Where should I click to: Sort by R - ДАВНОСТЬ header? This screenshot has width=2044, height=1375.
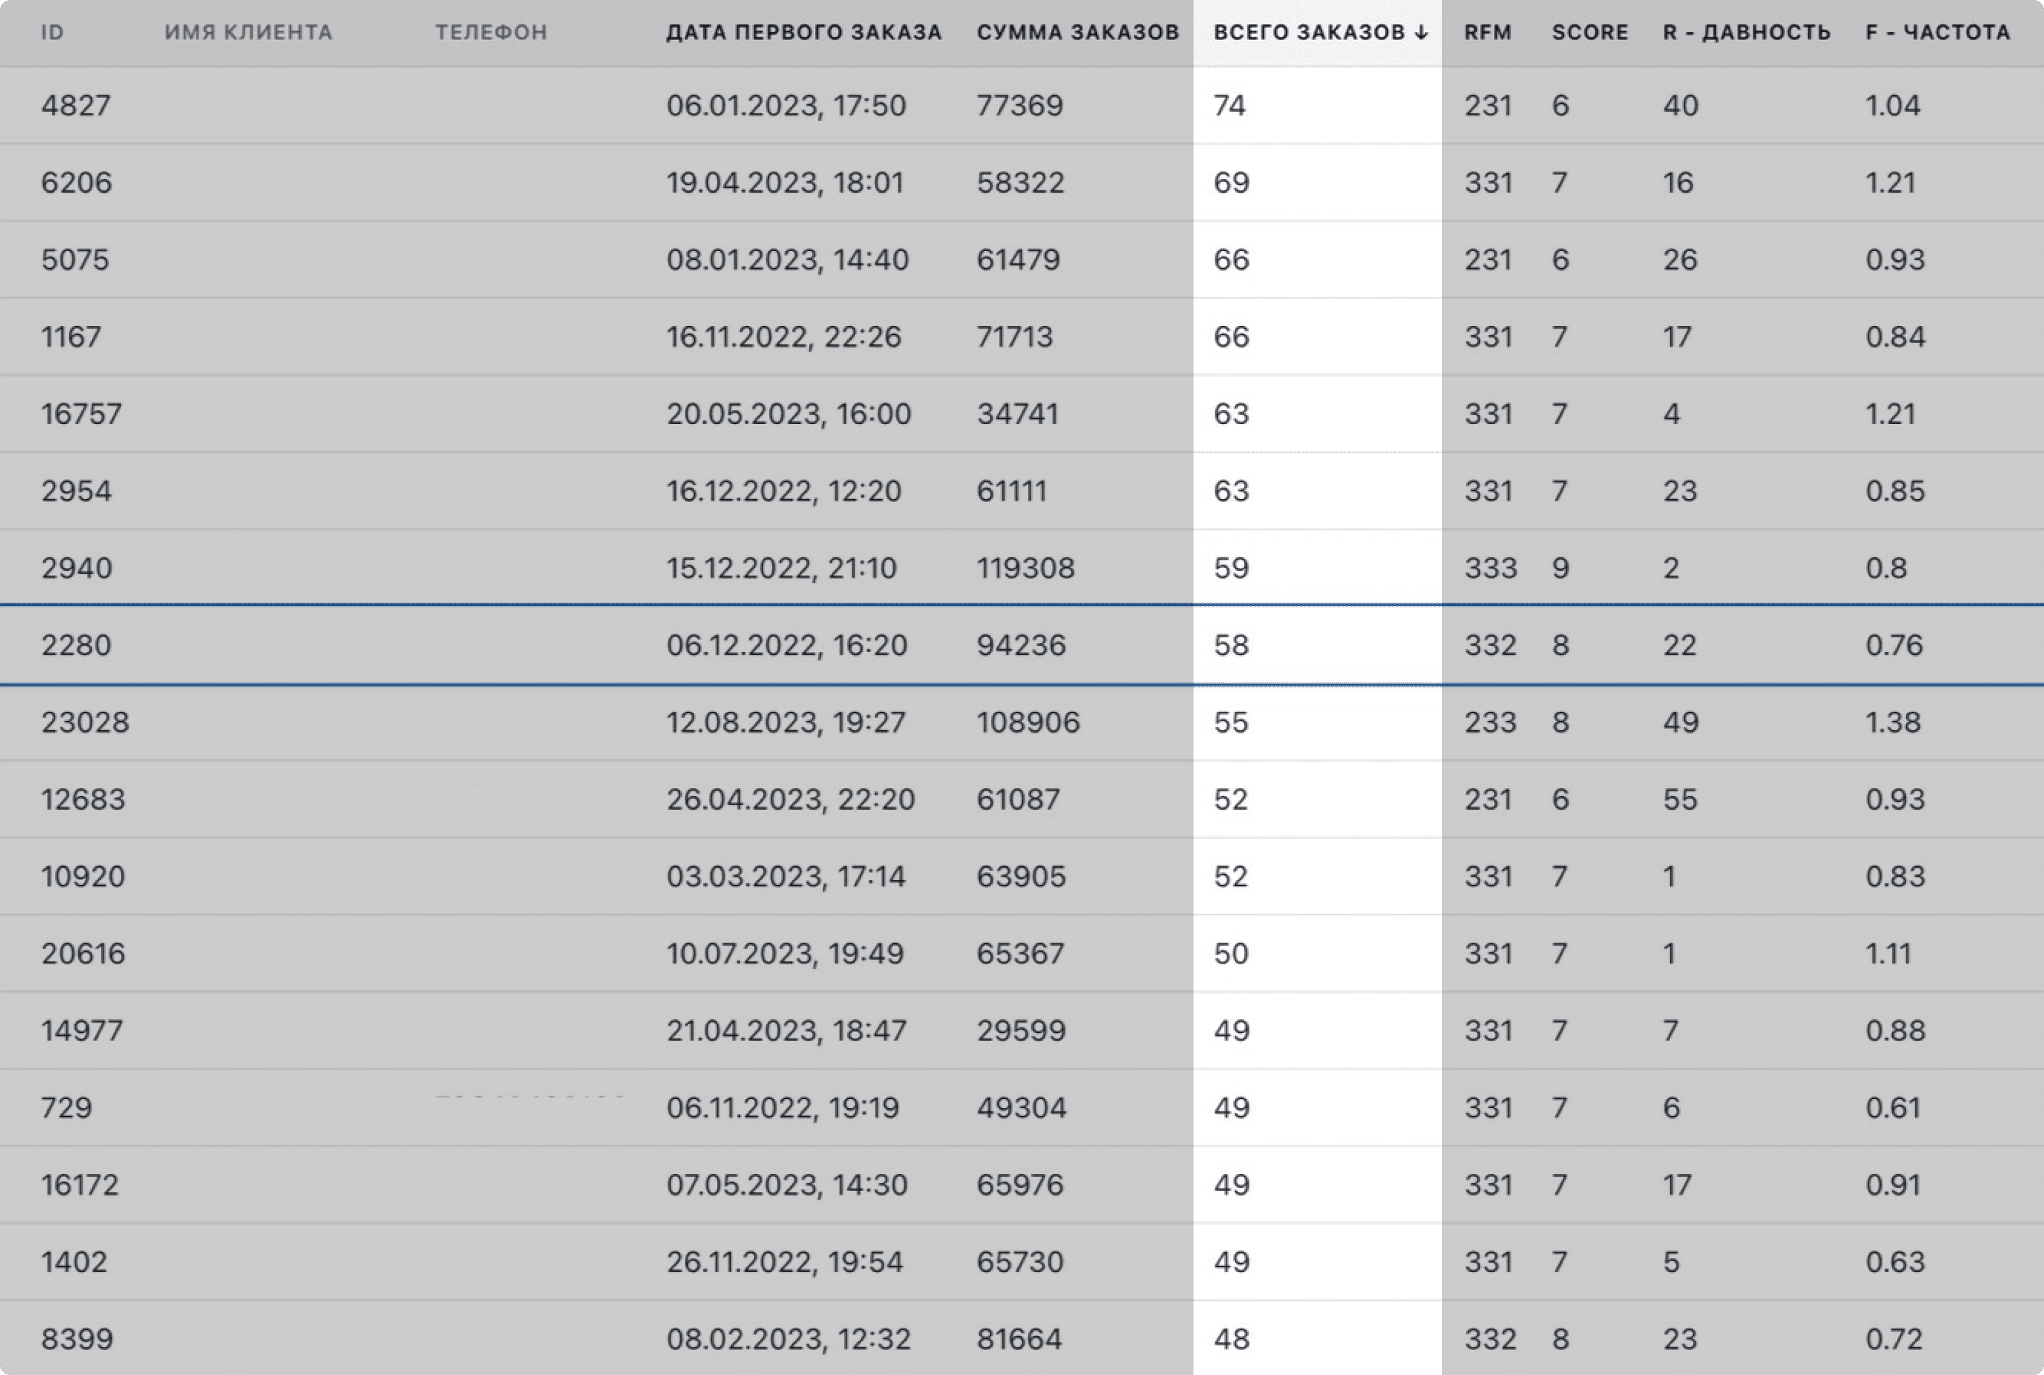click(1746, 34)
